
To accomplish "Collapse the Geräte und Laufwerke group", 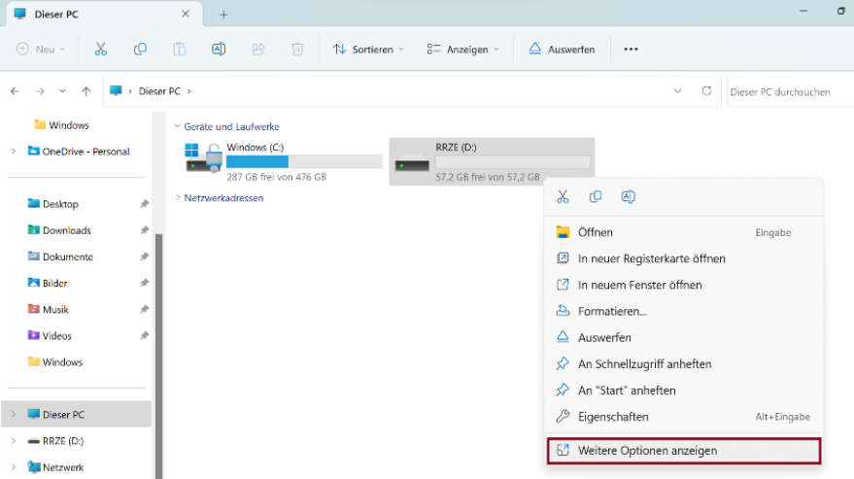I will [178, 126].
